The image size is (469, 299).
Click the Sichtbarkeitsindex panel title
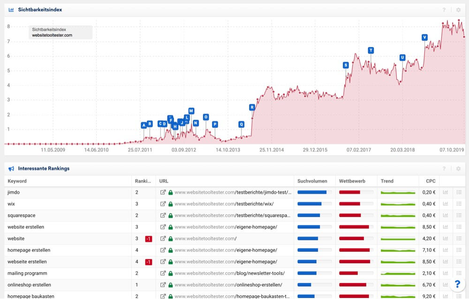tap(40, 9)
